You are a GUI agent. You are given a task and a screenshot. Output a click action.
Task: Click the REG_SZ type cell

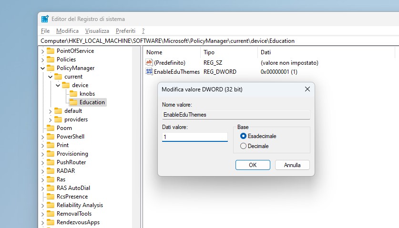(213, 63)
